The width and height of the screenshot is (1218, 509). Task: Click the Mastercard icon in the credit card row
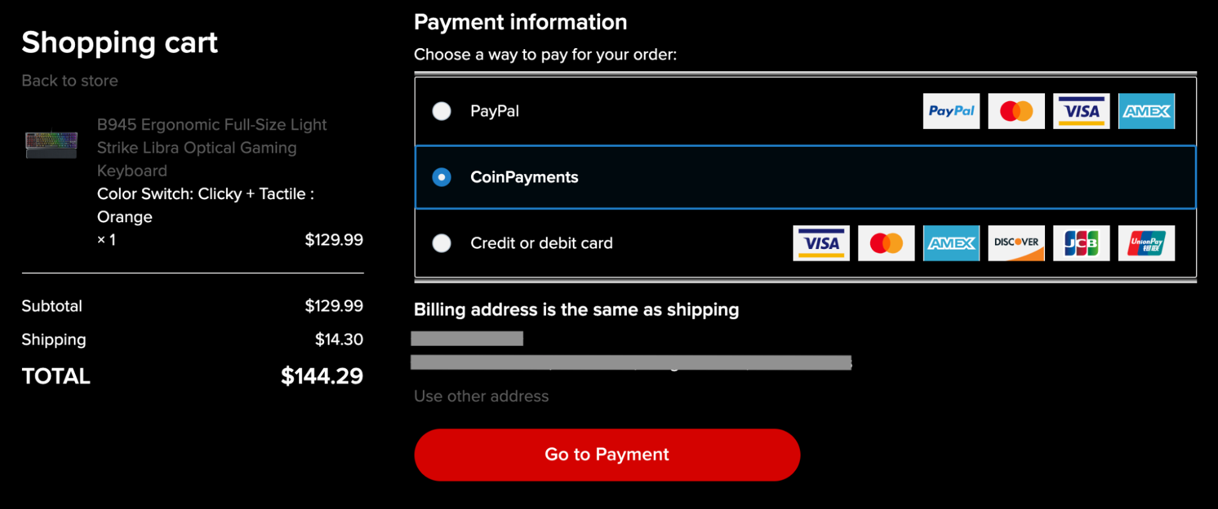click(x=886, y=243)
